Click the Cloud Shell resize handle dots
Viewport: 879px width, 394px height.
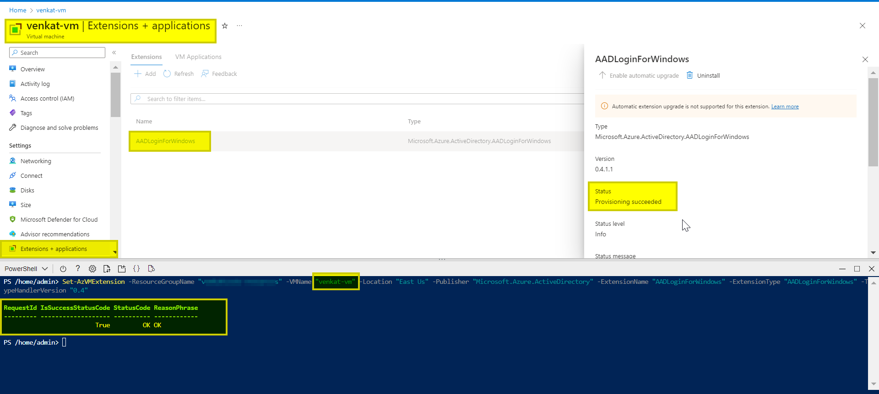point(442,260)
